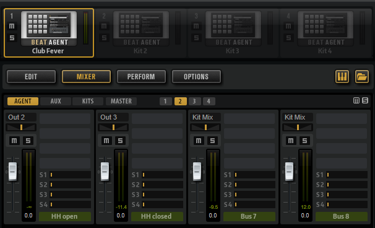Click the HH open channel volume fader

(13, 172)
